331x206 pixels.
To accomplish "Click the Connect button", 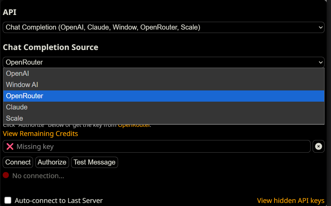I will [18, 162].
